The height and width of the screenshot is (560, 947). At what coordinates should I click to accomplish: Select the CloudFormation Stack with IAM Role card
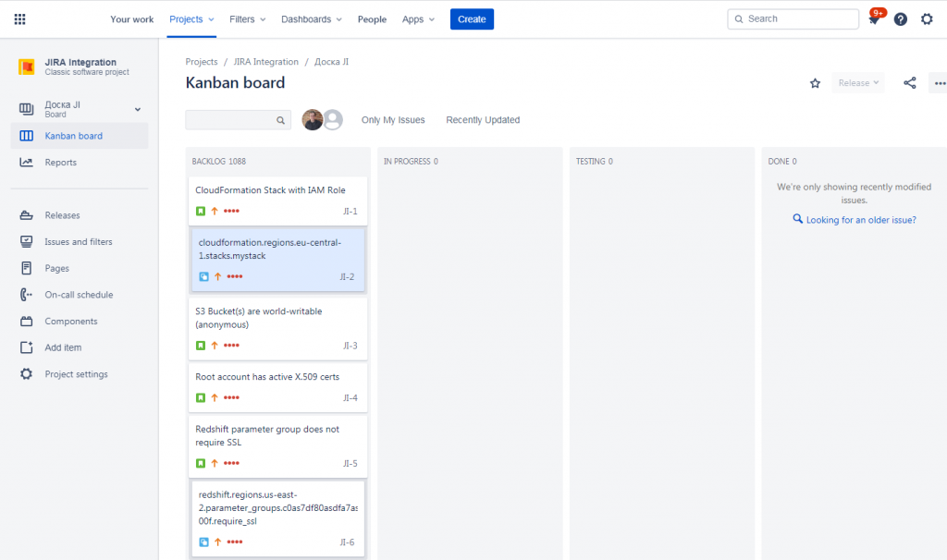click(x=277, y=201)
